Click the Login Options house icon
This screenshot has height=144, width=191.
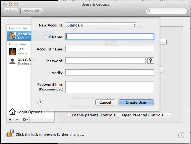(12, 112)
